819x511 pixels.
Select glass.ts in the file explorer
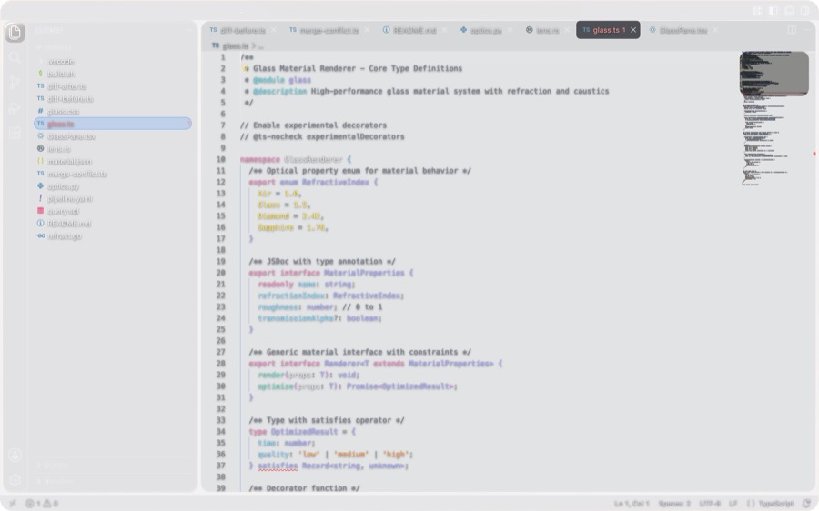pos(112,124)
